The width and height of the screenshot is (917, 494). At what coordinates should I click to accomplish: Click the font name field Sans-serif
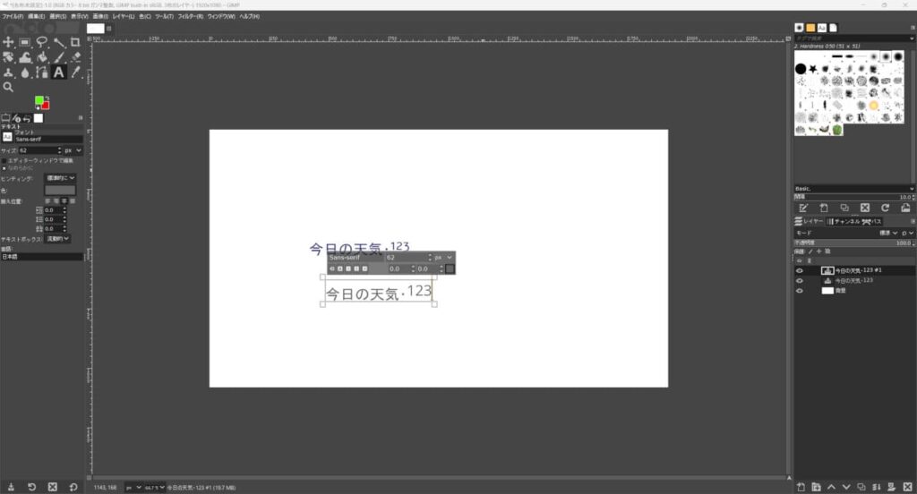(48, 139)
